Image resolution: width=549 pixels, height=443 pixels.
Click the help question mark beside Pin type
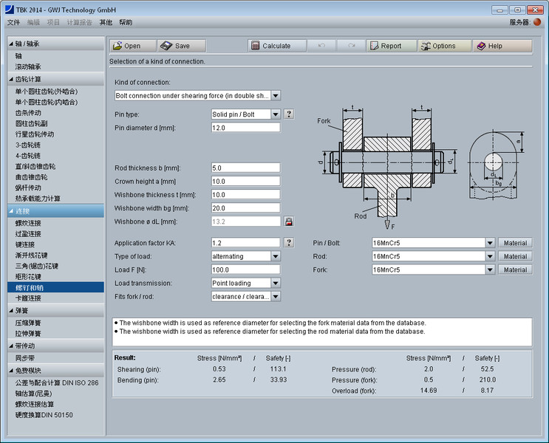tap(289, 114)
